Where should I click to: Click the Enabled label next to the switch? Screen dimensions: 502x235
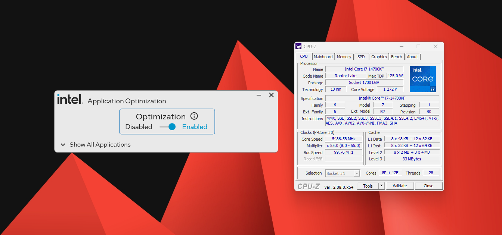(x=195, y=127)
